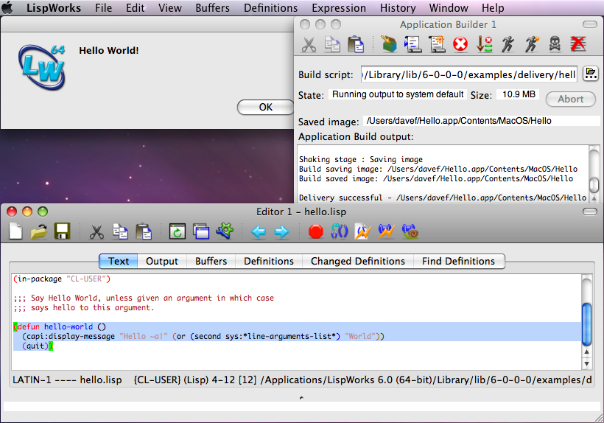Viewport: 604px width, 423px height.
Task: Open the Edit menu
Action: pos(136,7)
